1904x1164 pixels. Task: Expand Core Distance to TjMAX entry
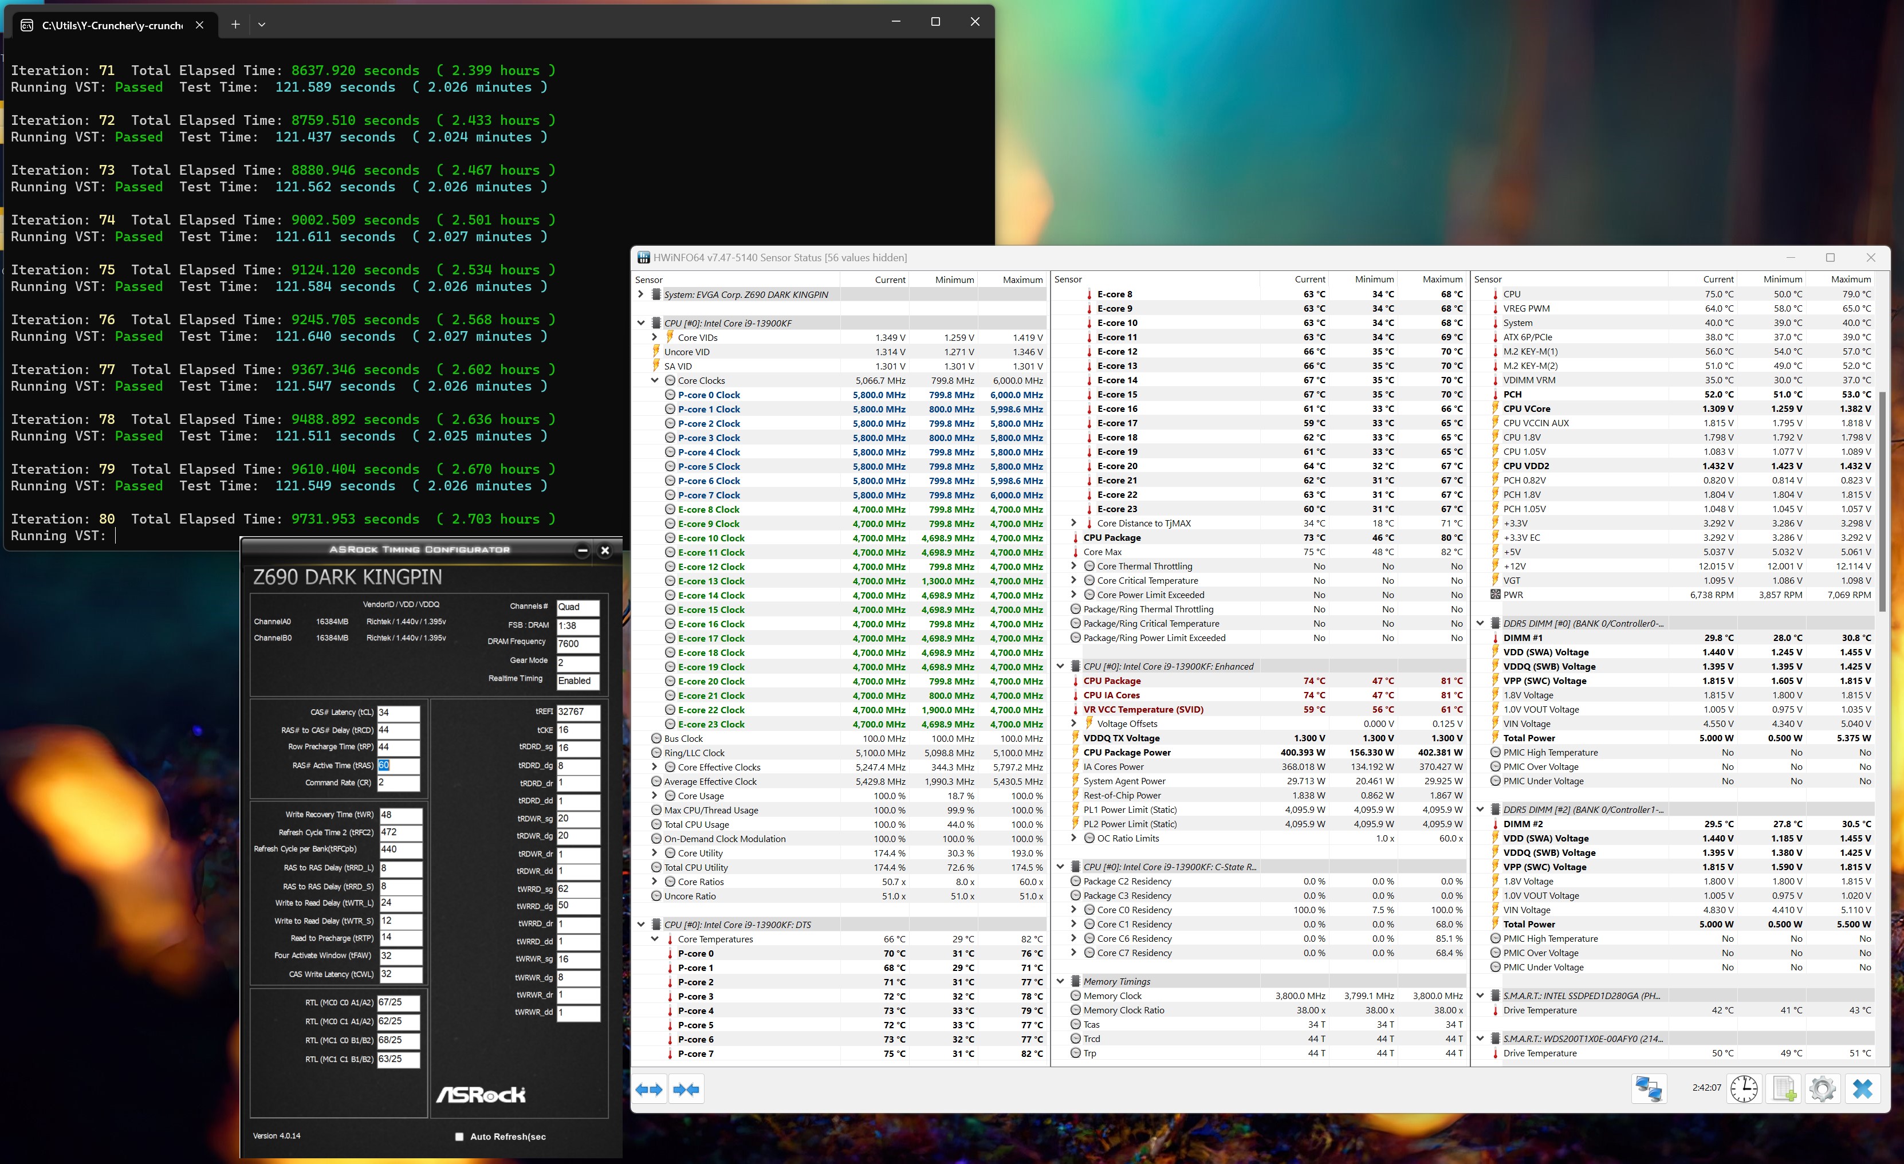pyautogui.click(x=1074, y=523)
